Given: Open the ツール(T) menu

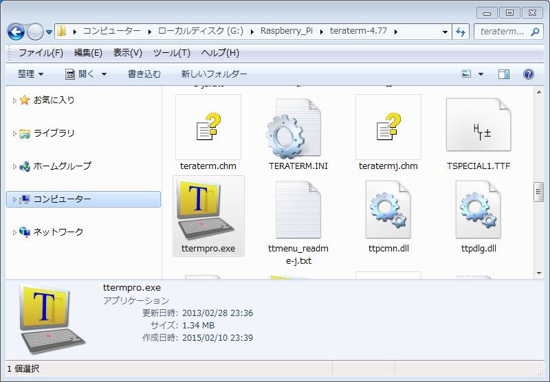Looking at the screenshot, I should tap(172, 53).
